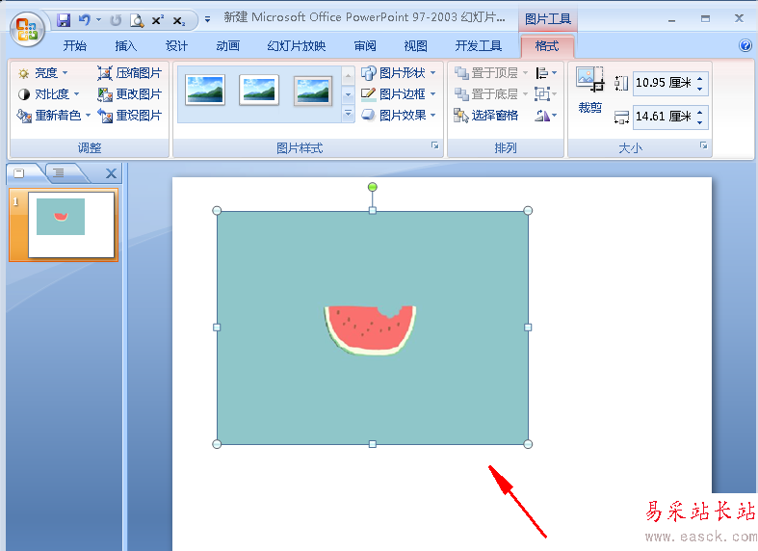
Task: Click the top-left corner sizing handle
Action: click(x=217, y=211)
